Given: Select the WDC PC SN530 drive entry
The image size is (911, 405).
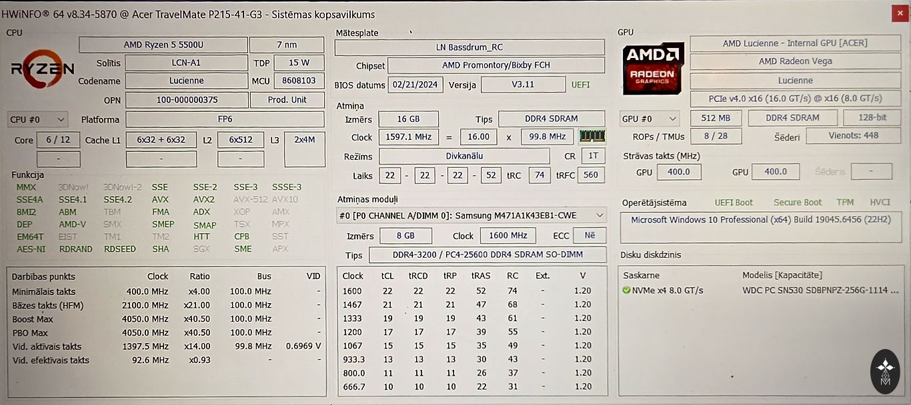Looking at the screenshot, I should (820, 290).
